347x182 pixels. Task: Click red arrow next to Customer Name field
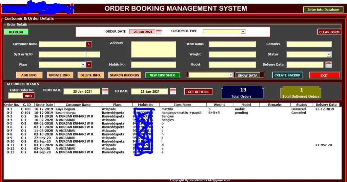pos(89,44)
